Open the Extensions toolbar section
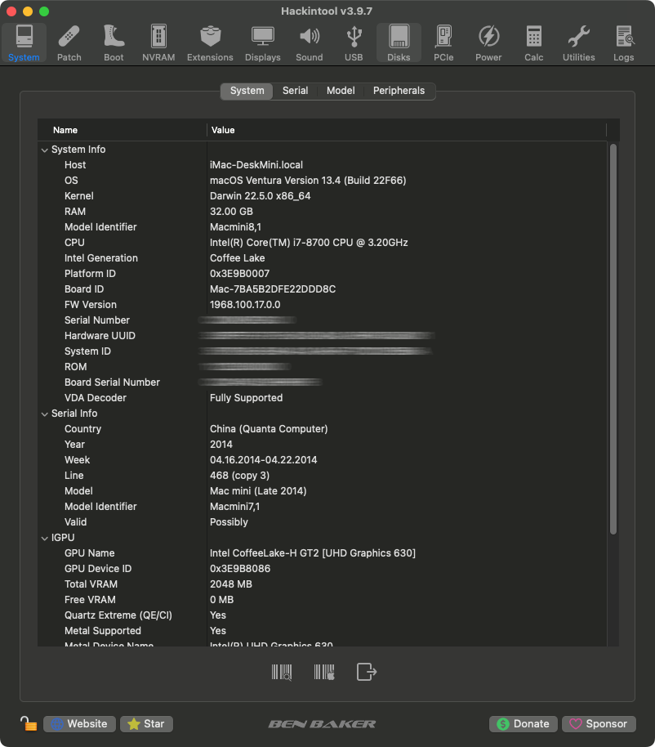 pos(210,42)
